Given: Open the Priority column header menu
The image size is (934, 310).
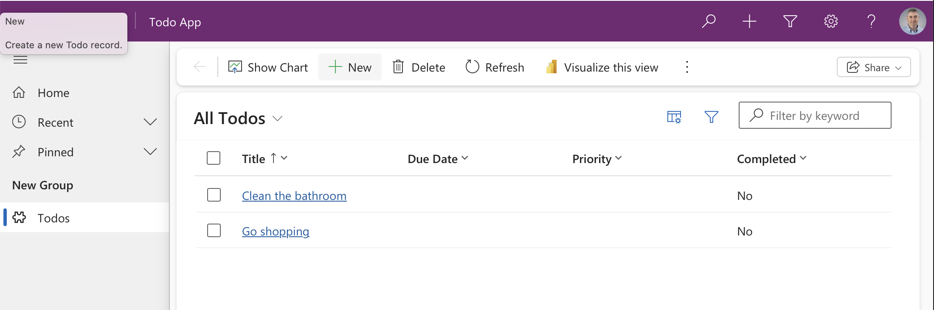Looking at the screenshot, I should point(597,159).
